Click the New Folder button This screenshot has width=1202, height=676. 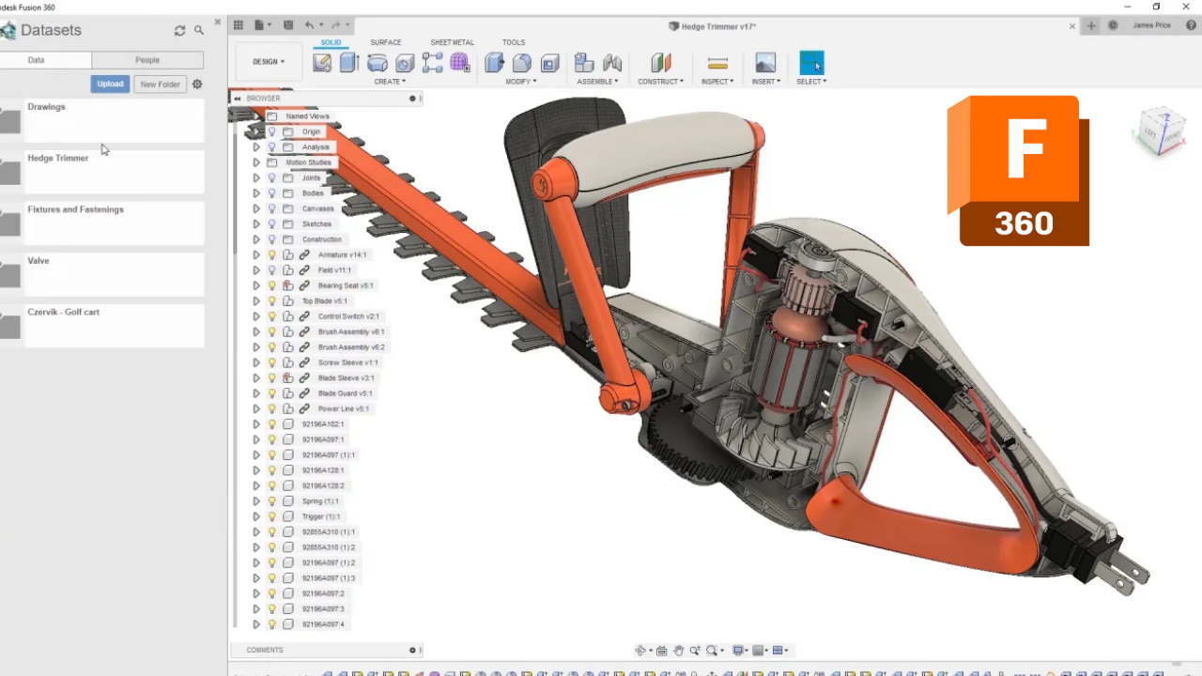click(160, 84)
